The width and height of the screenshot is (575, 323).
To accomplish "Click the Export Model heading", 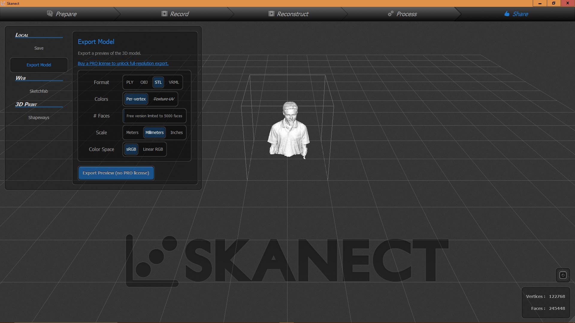I will [x=96, y=42].
